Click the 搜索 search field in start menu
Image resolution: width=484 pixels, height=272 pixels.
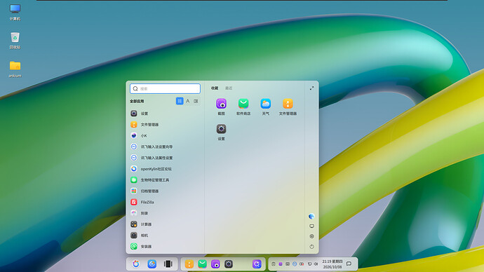(165, 88)
